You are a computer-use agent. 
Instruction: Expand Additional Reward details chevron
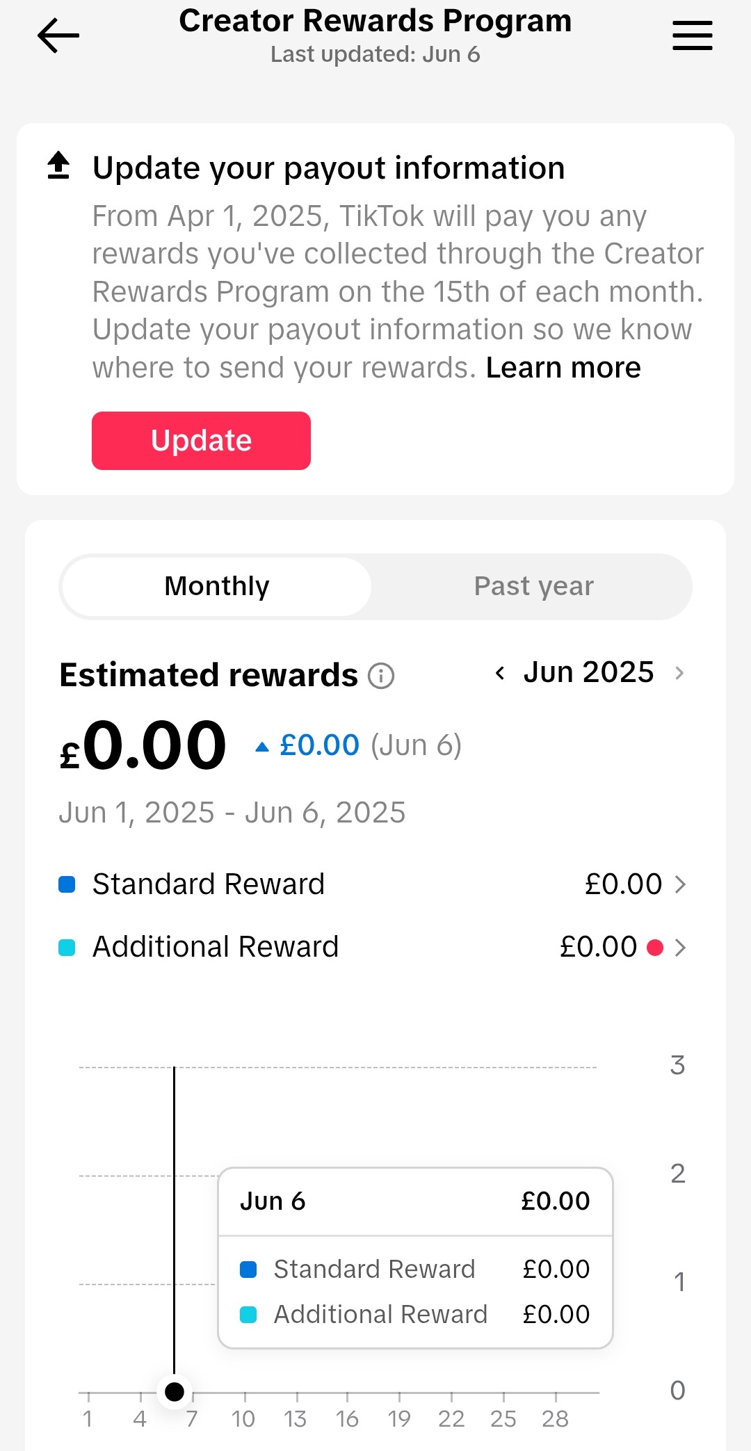coord(680,948)
